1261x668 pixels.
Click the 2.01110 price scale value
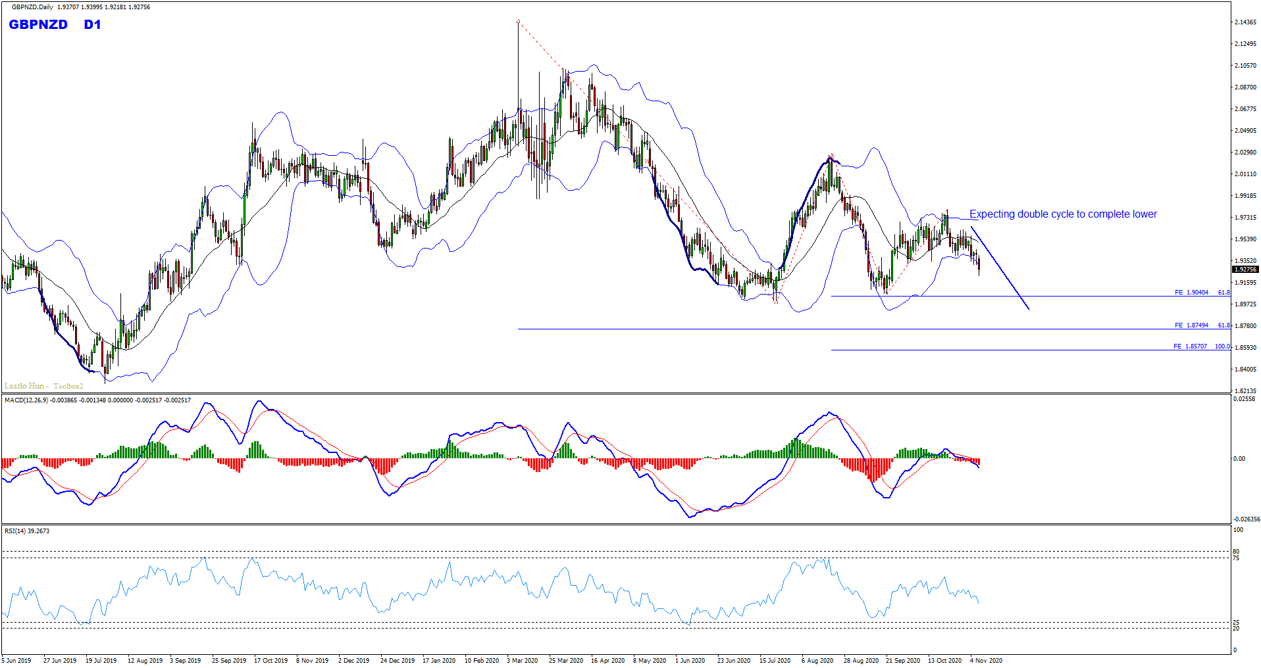click(1245, 174)
